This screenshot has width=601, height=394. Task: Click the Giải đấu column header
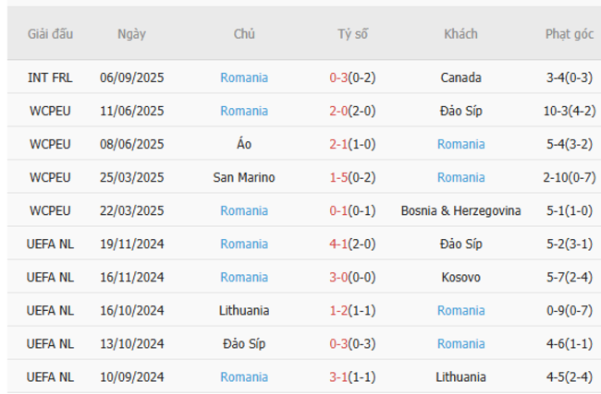50,34
